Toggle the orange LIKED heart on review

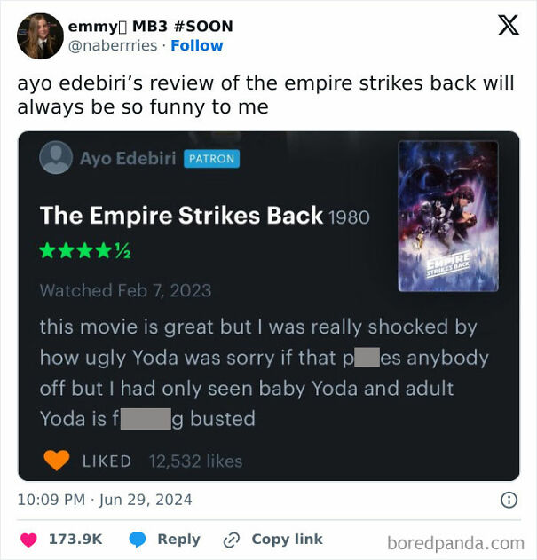[x=57, y=460]
